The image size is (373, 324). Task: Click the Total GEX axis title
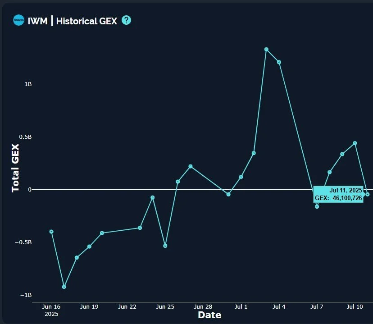pos(15,168)
